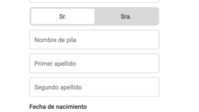This screenshot has height=112, width=199.
Task: Focus the first surname input box
Action: click(95, 63)
